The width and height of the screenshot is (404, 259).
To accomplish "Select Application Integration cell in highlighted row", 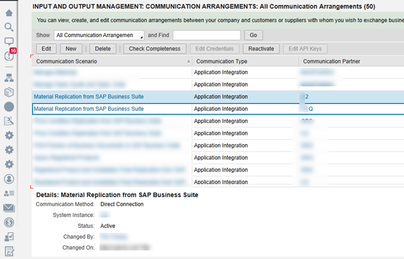I will (x=221, y=96).
